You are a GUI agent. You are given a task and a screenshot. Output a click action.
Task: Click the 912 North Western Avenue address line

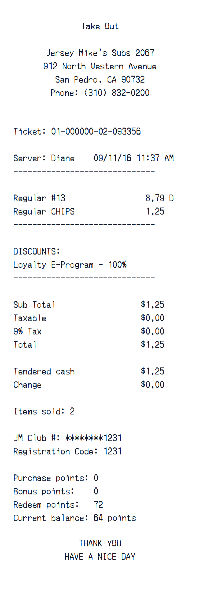pos(100,66)
